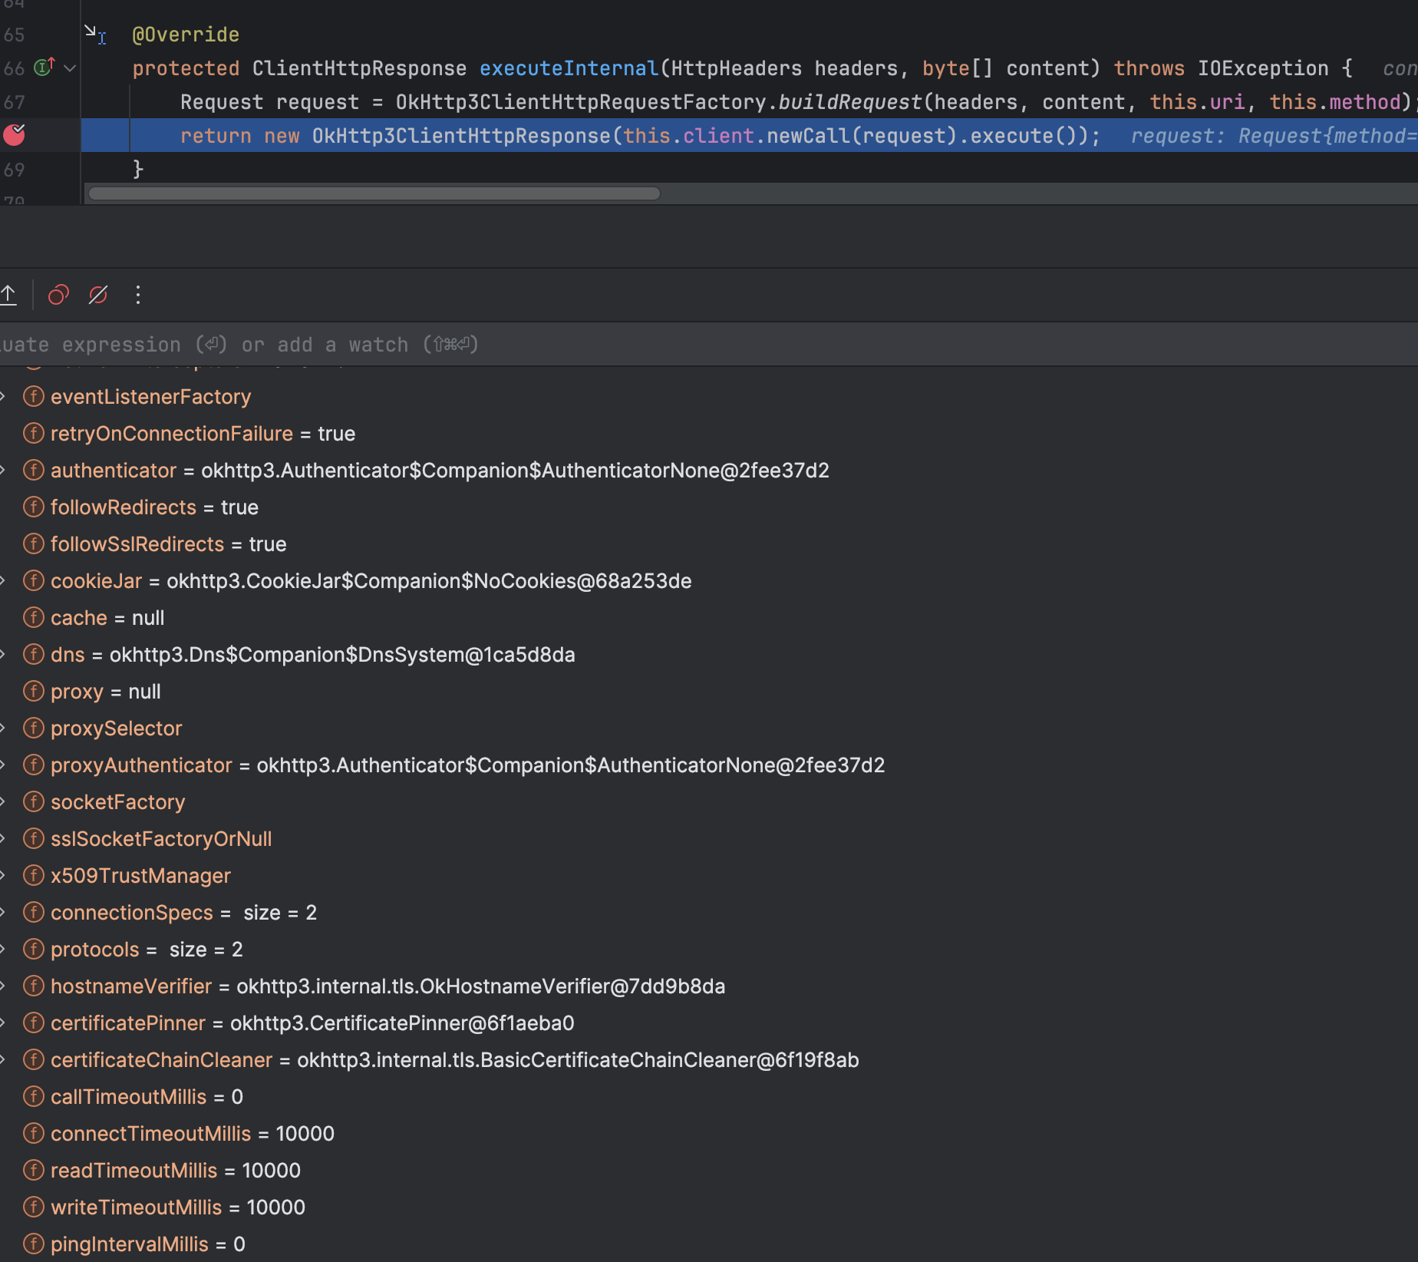Click the field icon beside writeTimeoutMillis
Image resolution: width=1418 pixels, height=1262 pixels.
[x=34, y=1207]
